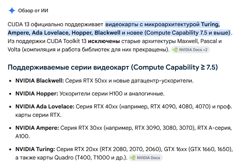Click the "+2" counter in the sources chip
The width and height of the screenshot is (244, 164).
tap(205, 50)
